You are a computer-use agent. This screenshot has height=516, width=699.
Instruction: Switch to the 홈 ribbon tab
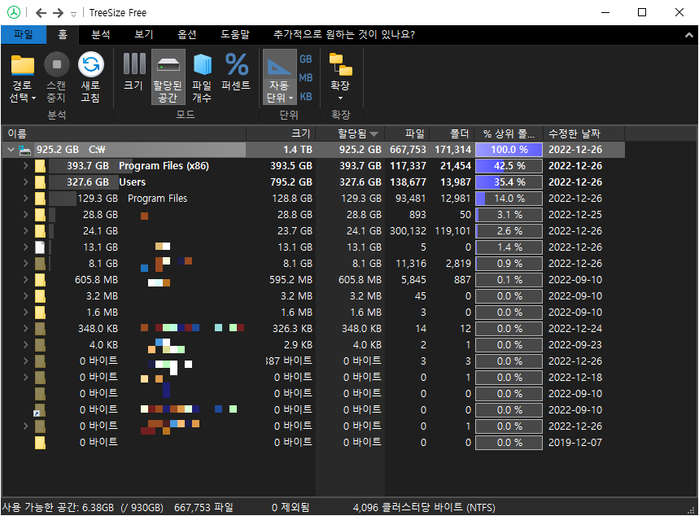(x=63, y=34)
